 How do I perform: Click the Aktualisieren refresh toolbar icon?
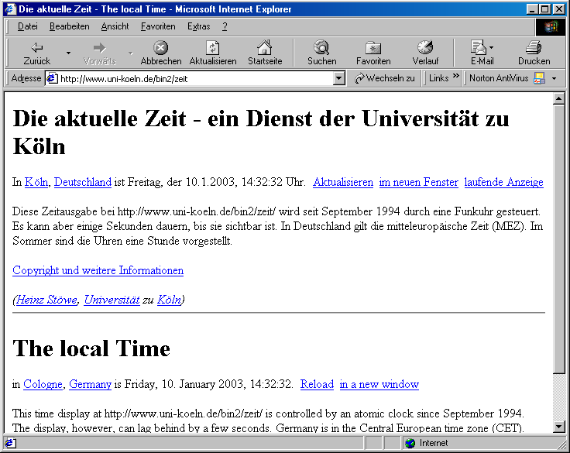pos(213,47)
